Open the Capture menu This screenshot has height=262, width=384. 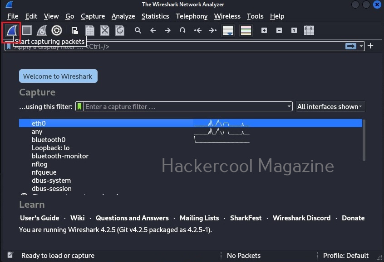[x=93, y=16]
